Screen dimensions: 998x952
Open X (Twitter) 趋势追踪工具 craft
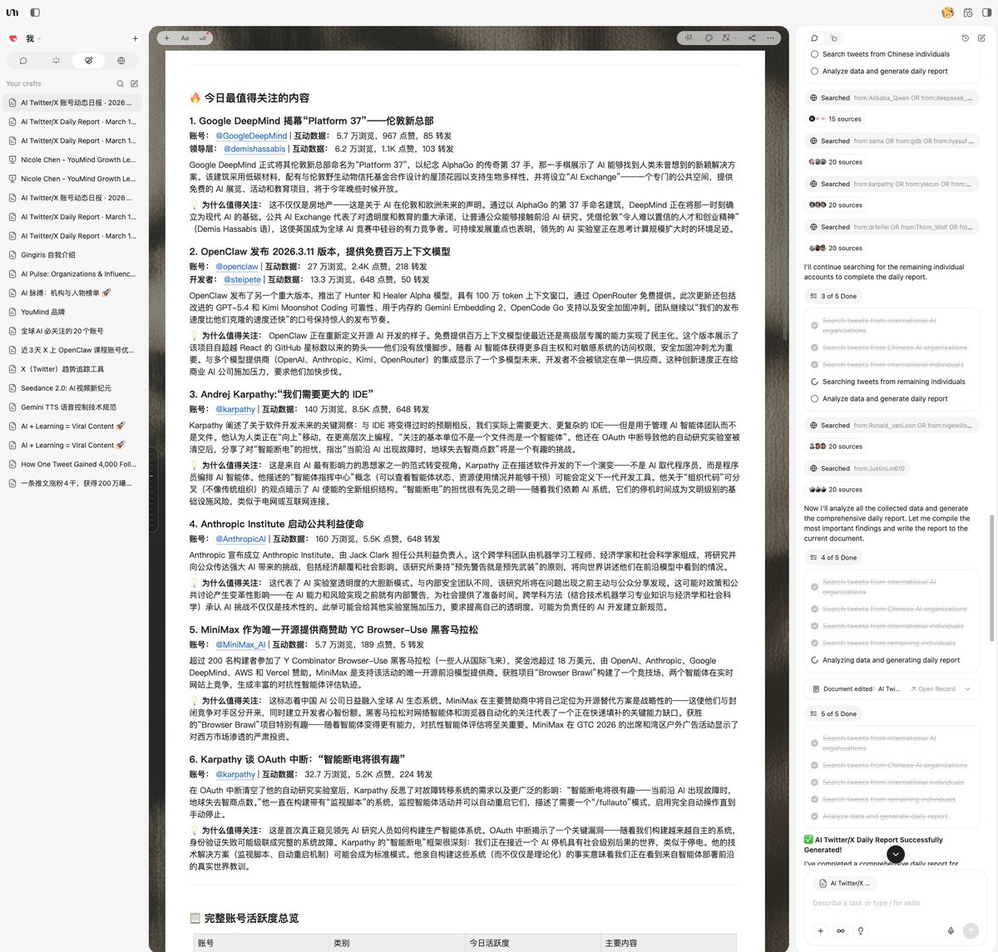point(72,369)
